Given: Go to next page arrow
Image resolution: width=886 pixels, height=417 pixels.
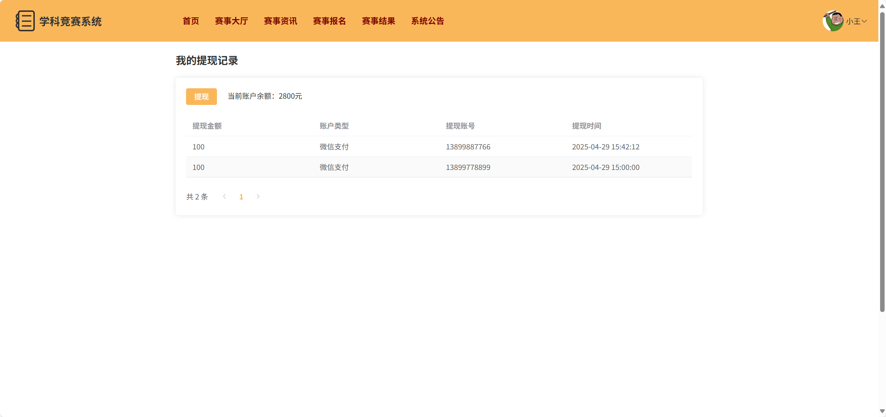Looking at the screenshot, I should pyautogui.click(x=258, y=197).
